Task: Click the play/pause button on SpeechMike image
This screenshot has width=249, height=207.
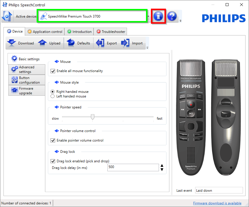Action: click(x=191, y=113)
